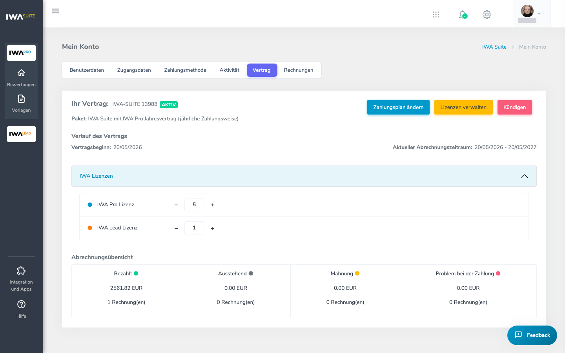Click the AKTIV status badge
This screenshot has height=353, width=565.
click(x=169, y=105)
